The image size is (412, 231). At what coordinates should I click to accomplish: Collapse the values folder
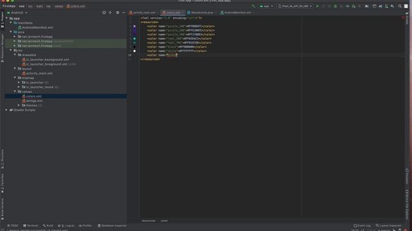(x=15, y=92)
